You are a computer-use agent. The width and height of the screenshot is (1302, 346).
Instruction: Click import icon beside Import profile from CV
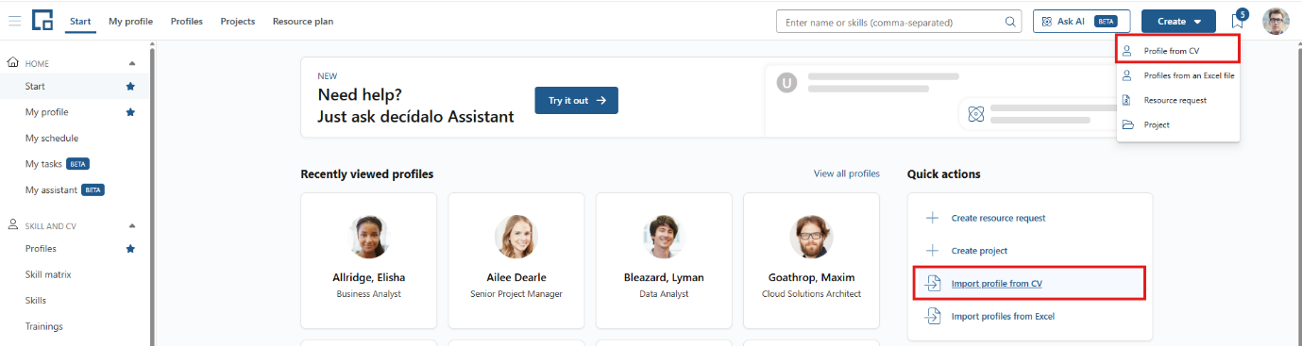(x=933, y=284)
